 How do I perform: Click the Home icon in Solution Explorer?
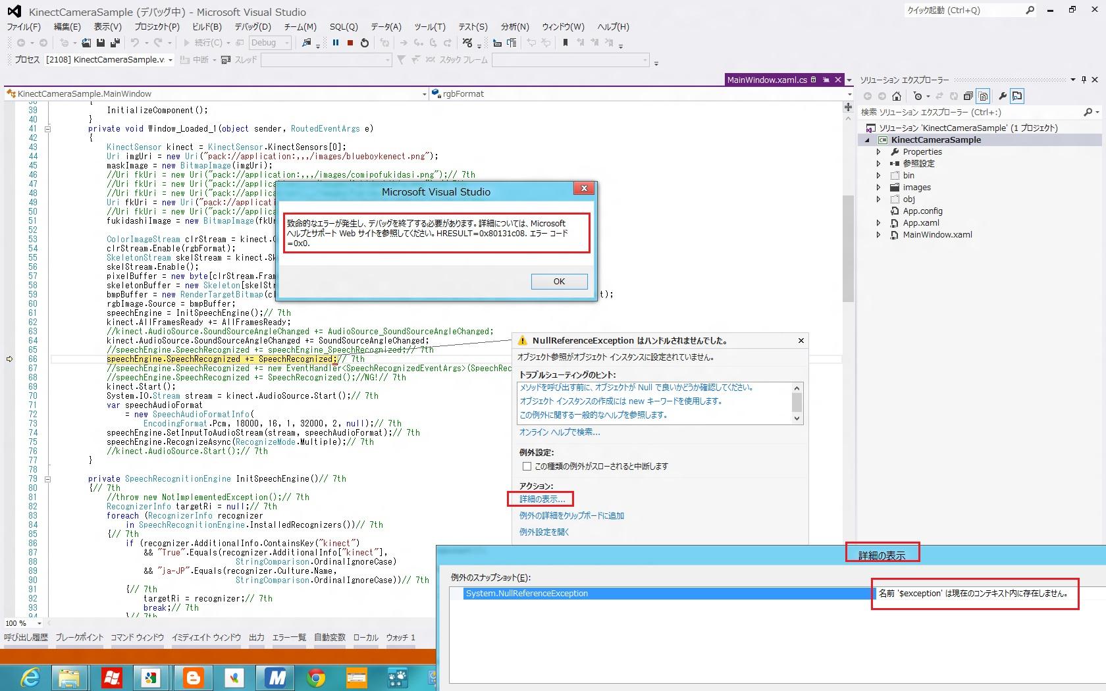pyautogui.click(x=897, y=96)
